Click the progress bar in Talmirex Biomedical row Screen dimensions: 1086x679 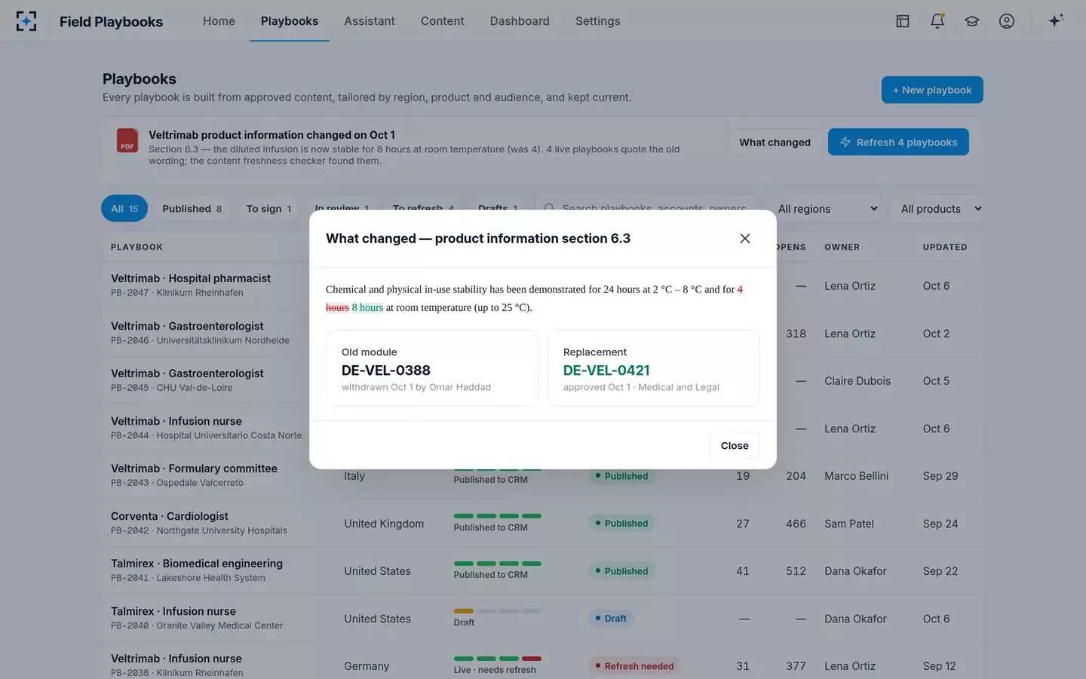pos(498,564)
